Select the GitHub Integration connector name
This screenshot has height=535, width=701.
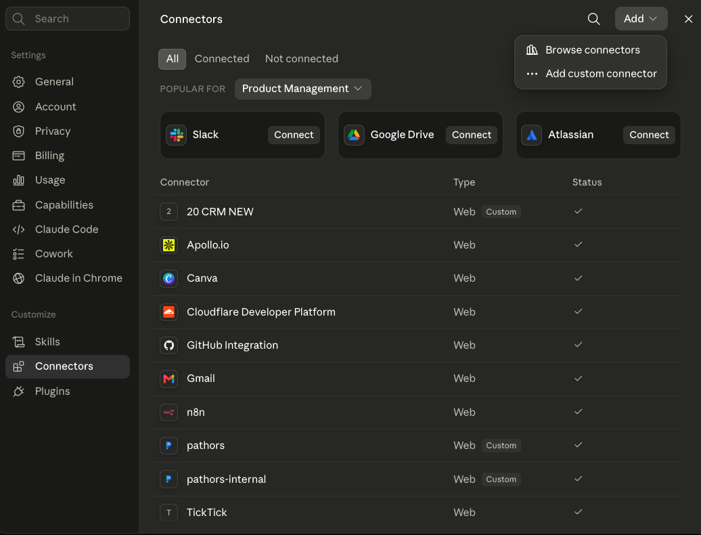point(233,345)
